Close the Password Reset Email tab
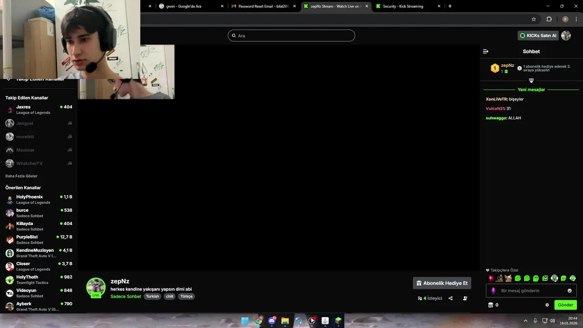Screen dimensions: 583x328 [295, 6]
